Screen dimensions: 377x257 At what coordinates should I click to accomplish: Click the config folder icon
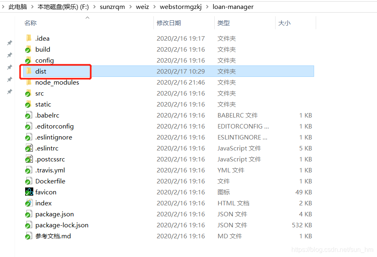tap(29, 60)
